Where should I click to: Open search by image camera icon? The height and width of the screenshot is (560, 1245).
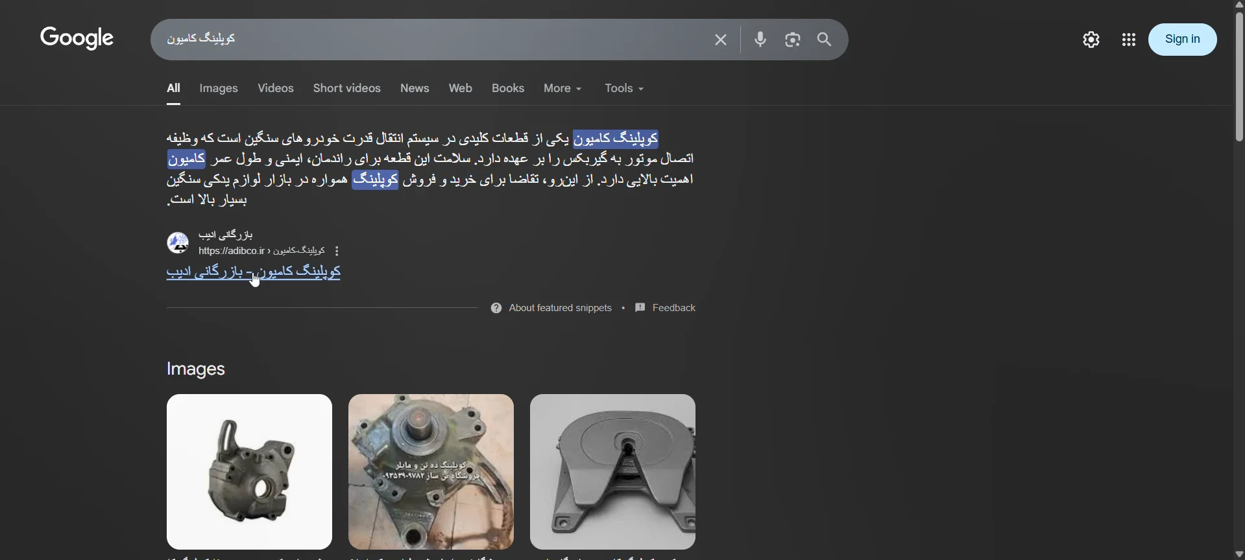pos(793,40)
